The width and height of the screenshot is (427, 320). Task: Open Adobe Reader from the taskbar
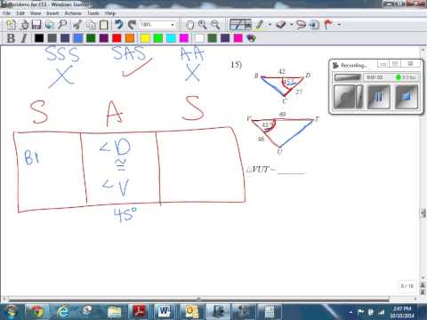pos(139,312)
